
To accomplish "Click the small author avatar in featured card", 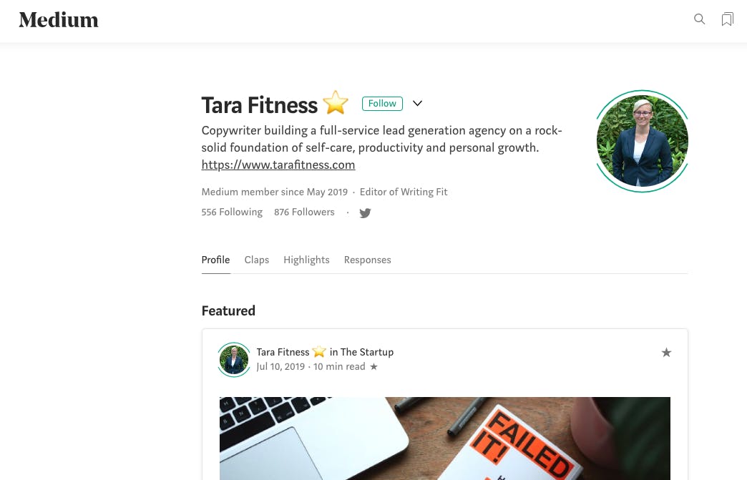I will coord(234,360).
